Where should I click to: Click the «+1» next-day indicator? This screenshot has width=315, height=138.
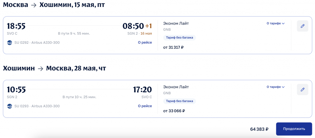[149, 26]
